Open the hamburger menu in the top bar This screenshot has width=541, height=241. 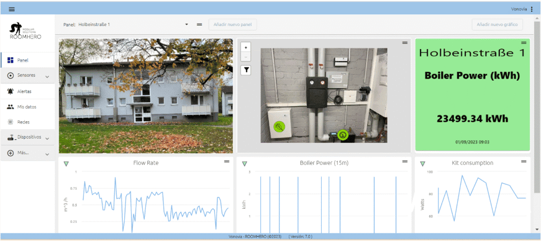(x=12, y=9)
